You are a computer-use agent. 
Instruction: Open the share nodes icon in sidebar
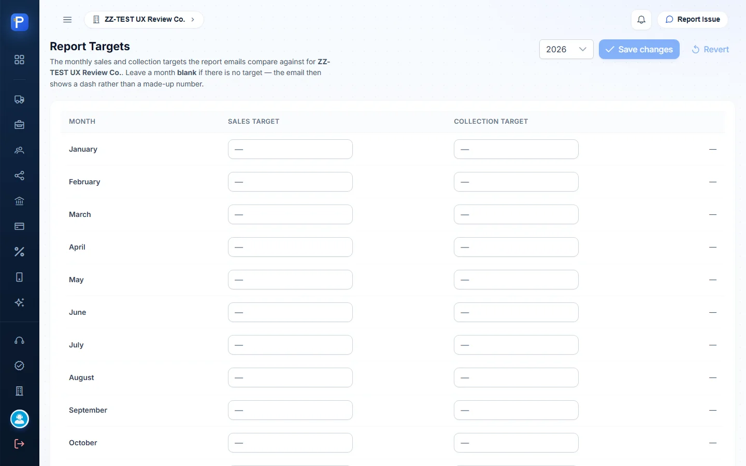point(19,176)
